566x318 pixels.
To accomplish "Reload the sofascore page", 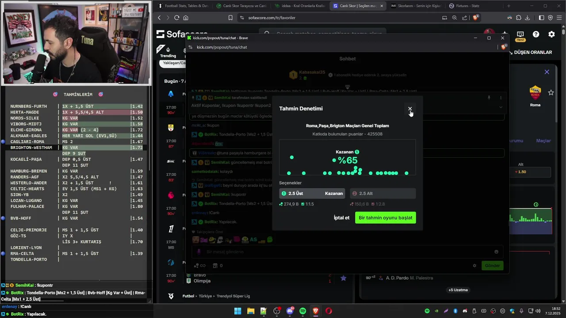I will pos(176,18).
